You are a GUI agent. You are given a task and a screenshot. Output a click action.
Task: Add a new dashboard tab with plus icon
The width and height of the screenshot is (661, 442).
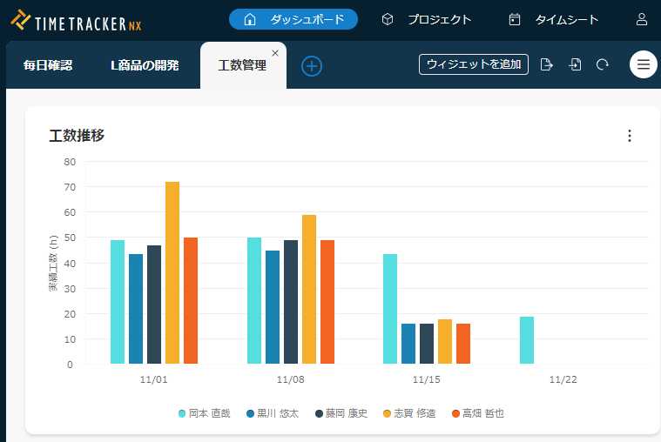pos(312,65)
